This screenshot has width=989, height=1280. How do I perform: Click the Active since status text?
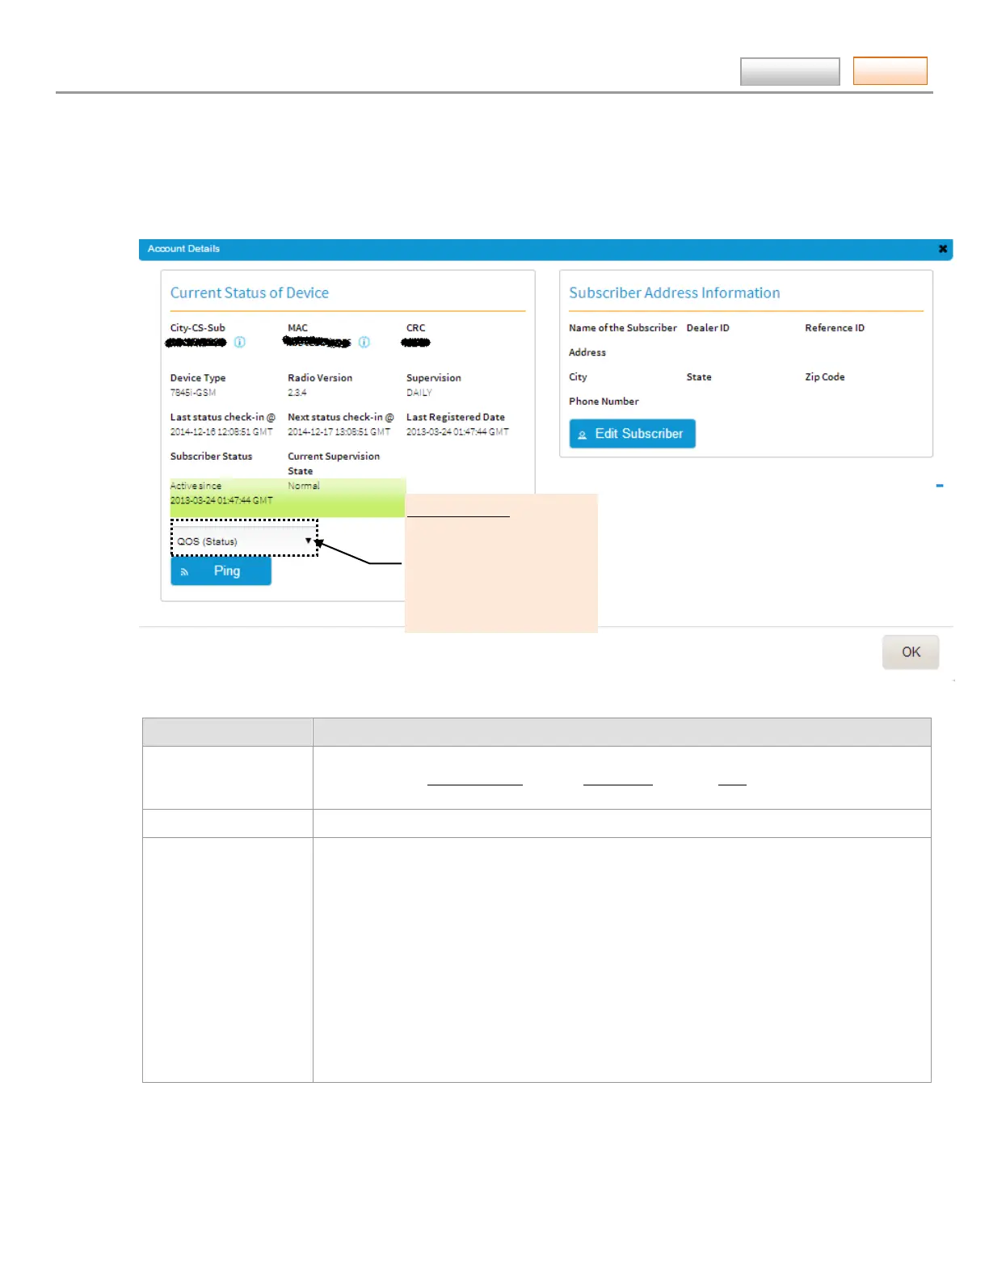221,493
